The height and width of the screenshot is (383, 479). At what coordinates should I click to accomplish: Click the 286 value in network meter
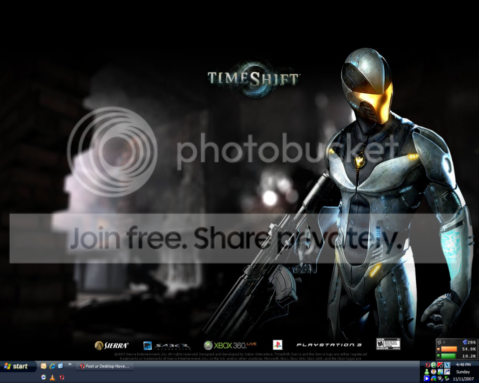(472, 342)
